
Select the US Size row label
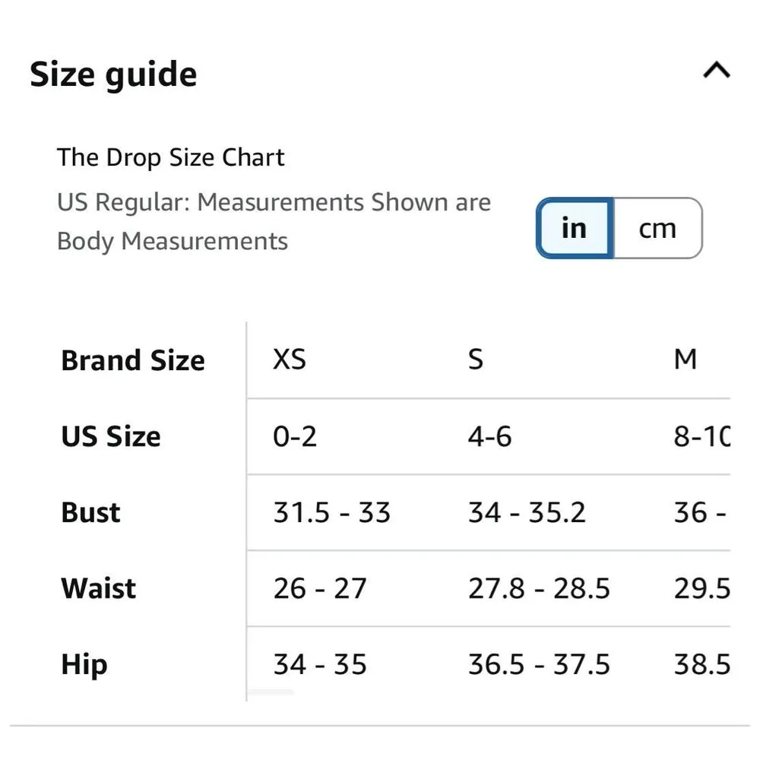pos(110,435)
